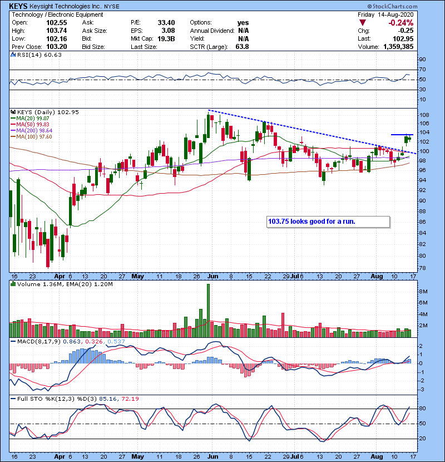
Task: Click the Last price 102.95 in header
Action: [x=403, y=38]
